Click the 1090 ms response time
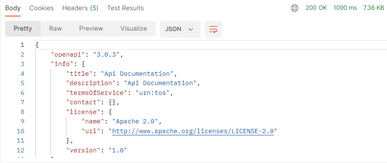This screenshot has height=163, width=387. 345,8
